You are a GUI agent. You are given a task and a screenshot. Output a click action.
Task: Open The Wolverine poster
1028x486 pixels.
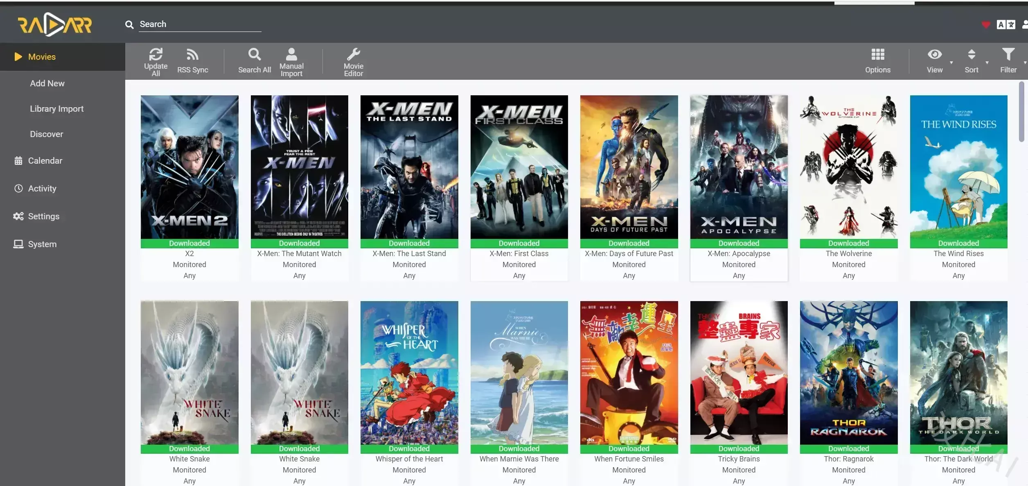[849, 167]
